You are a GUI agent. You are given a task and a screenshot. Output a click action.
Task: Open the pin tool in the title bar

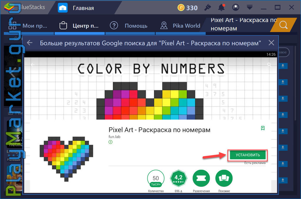pyautogui.click(x=208, y=8)
